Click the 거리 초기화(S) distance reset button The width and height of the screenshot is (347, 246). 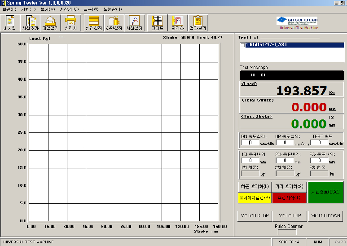(x=289, y=186)
